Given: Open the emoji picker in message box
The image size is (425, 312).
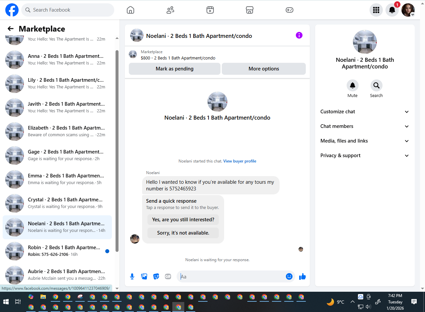Looking at the screenshot, I should (289, 276).
